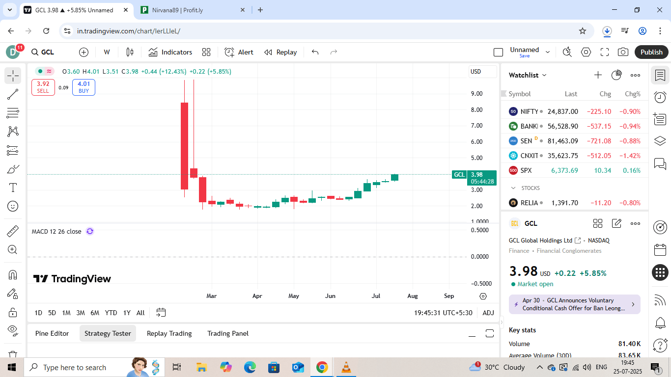Open alerts panel clock icon
Screen dimensions: 671x377
(x=660, y=97)
